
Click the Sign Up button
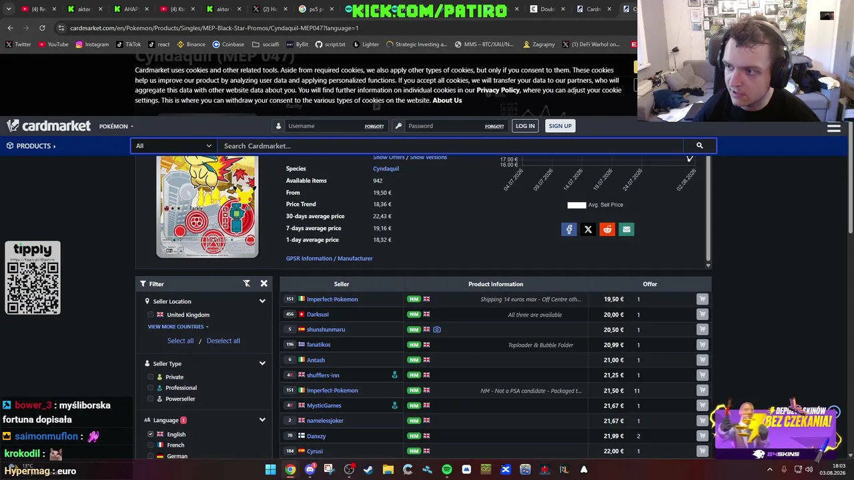click(560, 126)
